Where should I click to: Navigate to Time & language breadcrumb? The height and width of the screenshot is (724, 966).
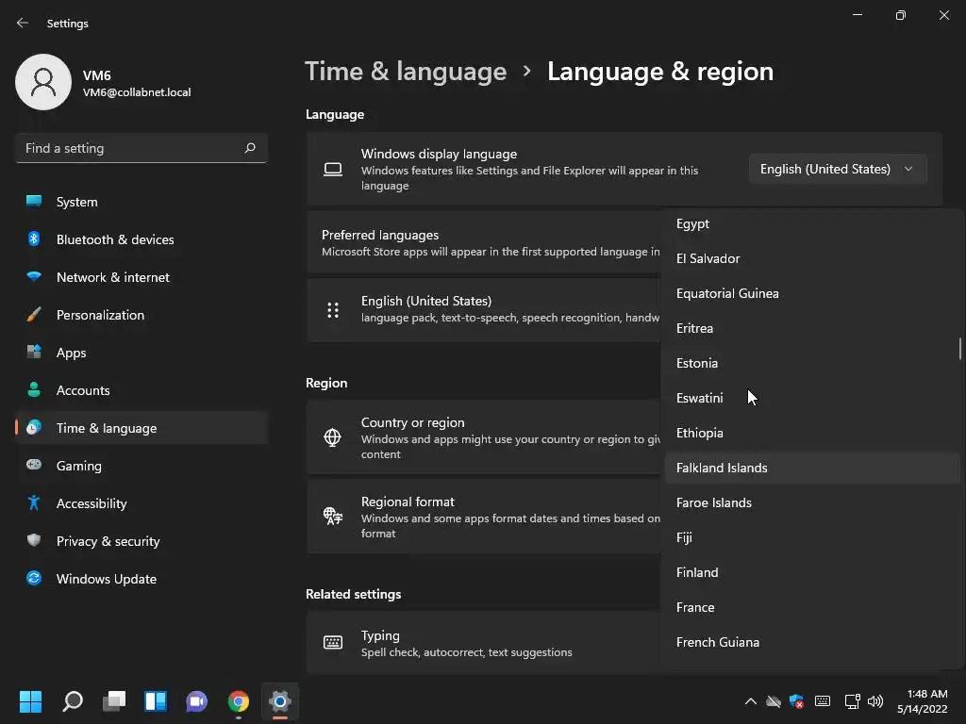coord(406,72)
